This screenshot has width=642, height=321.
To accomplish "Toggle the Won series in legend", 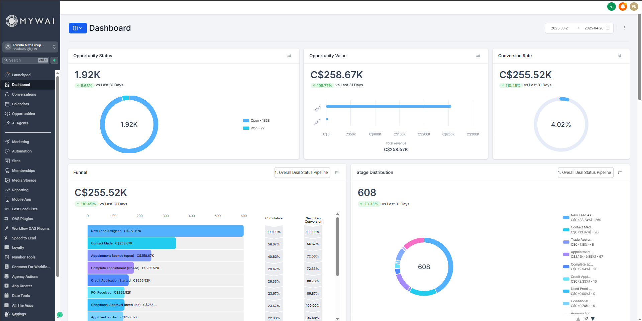I will [254, 128].
